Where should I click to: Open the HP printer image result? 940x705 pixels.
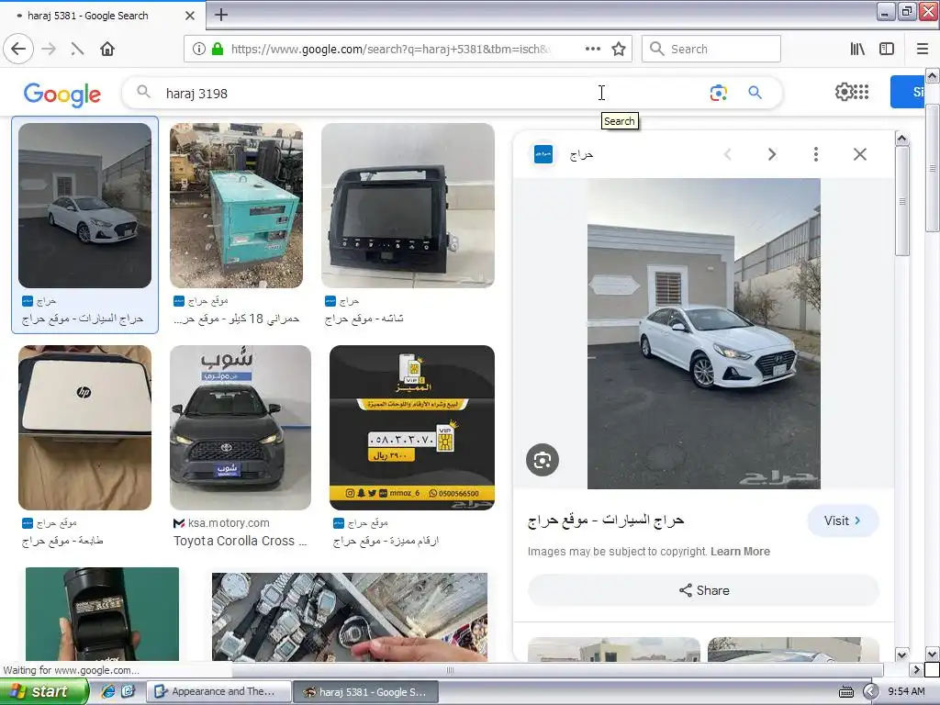tap(85, 428)
